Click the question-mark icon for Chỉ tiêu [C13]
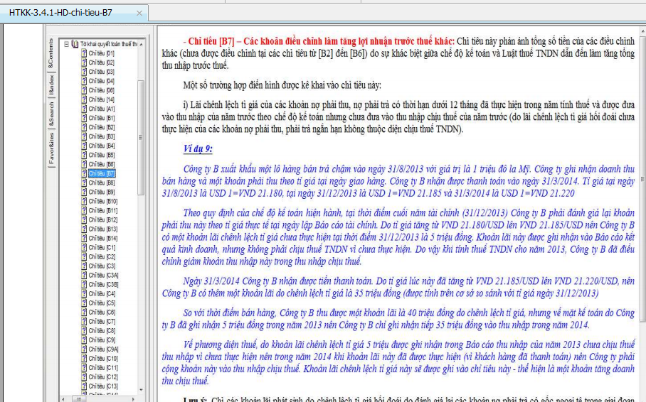The image size is (646, 402). point(85,386)
